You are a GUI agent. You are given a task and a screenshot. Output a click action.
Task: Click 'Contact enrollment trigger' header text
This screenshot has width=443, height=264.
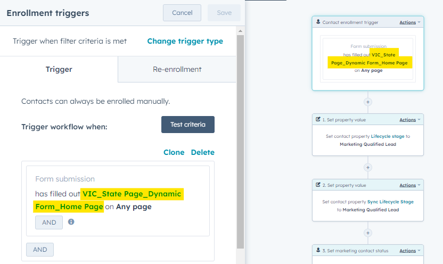click(x=350, y=22)
